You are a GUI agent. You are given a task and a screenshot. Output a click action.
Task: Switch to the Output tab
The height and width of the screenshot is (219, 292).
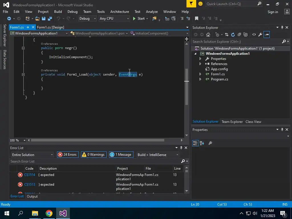tap(32, 196)
